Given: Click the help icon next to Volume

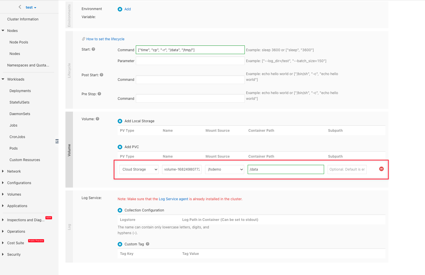Looking at the screenshot, I should (97, 119).
